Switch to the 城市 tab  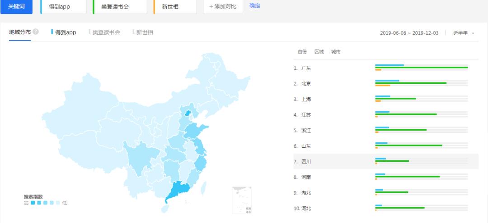pos(336,52)
